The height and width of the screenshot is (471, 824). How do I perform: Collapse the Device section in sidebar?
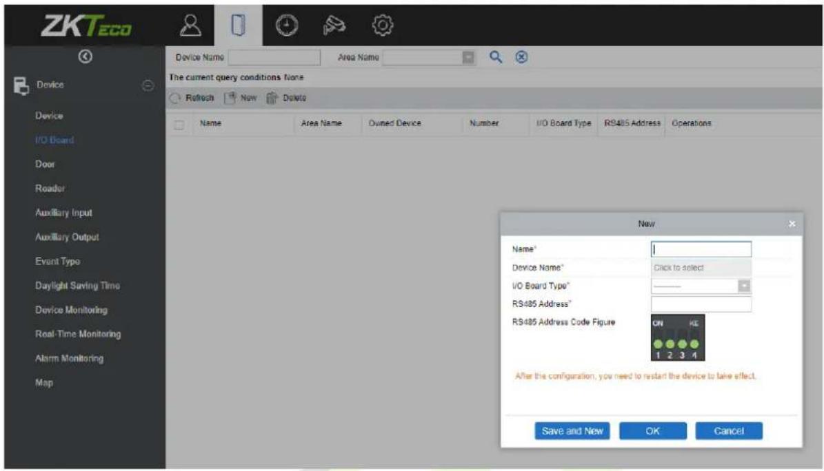[x=148, y=85]
